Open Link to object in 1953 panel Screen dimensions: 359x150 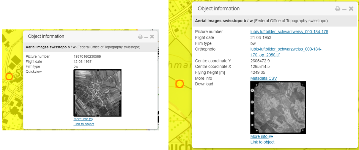pyautogui.click(x=262, y=142)
